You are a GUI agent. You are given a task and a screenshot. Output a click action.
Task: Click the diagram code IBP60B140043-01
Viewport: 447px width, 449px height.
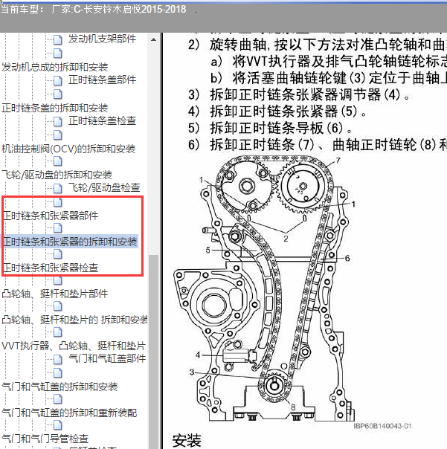pos(382,426)
